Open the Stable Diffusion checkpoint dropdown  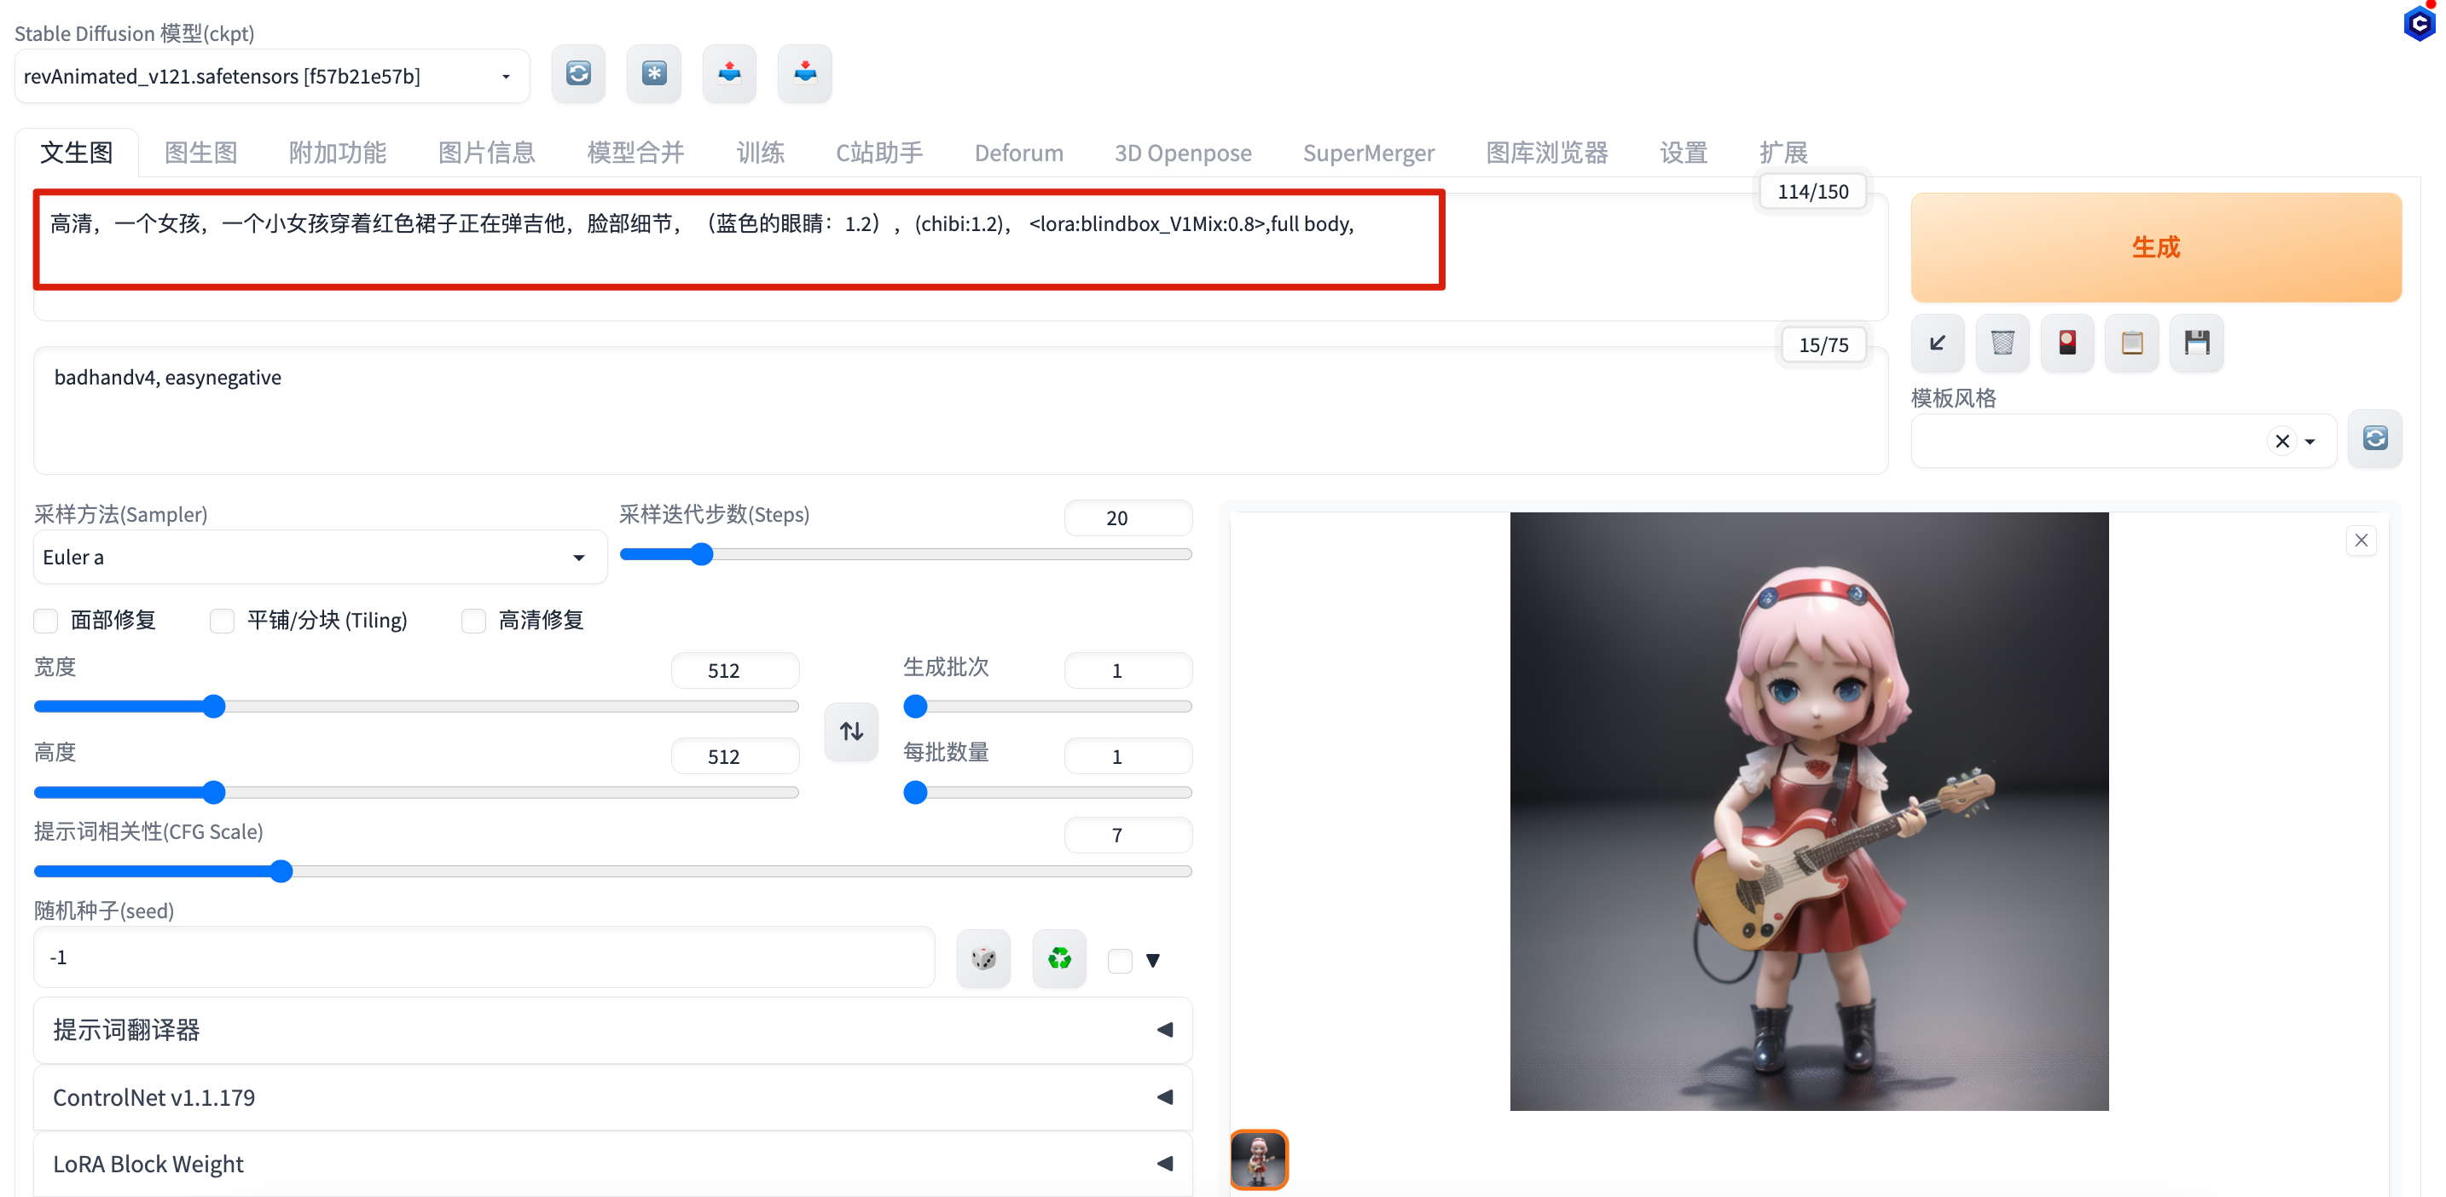tap(271, 76)
